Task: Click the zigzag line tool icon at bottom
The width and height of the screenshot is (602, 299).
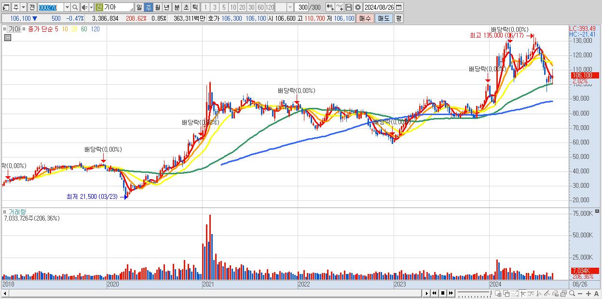Action: coord(539,293)
